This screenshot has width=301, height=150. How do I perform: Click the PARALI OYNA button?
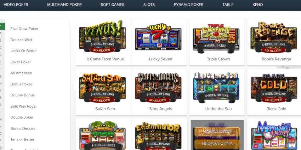218,132
